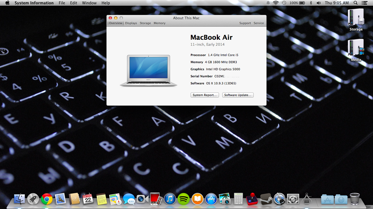This screenshot has width=373, height=209.
Task: Open the Service tab
Action: 259,23
